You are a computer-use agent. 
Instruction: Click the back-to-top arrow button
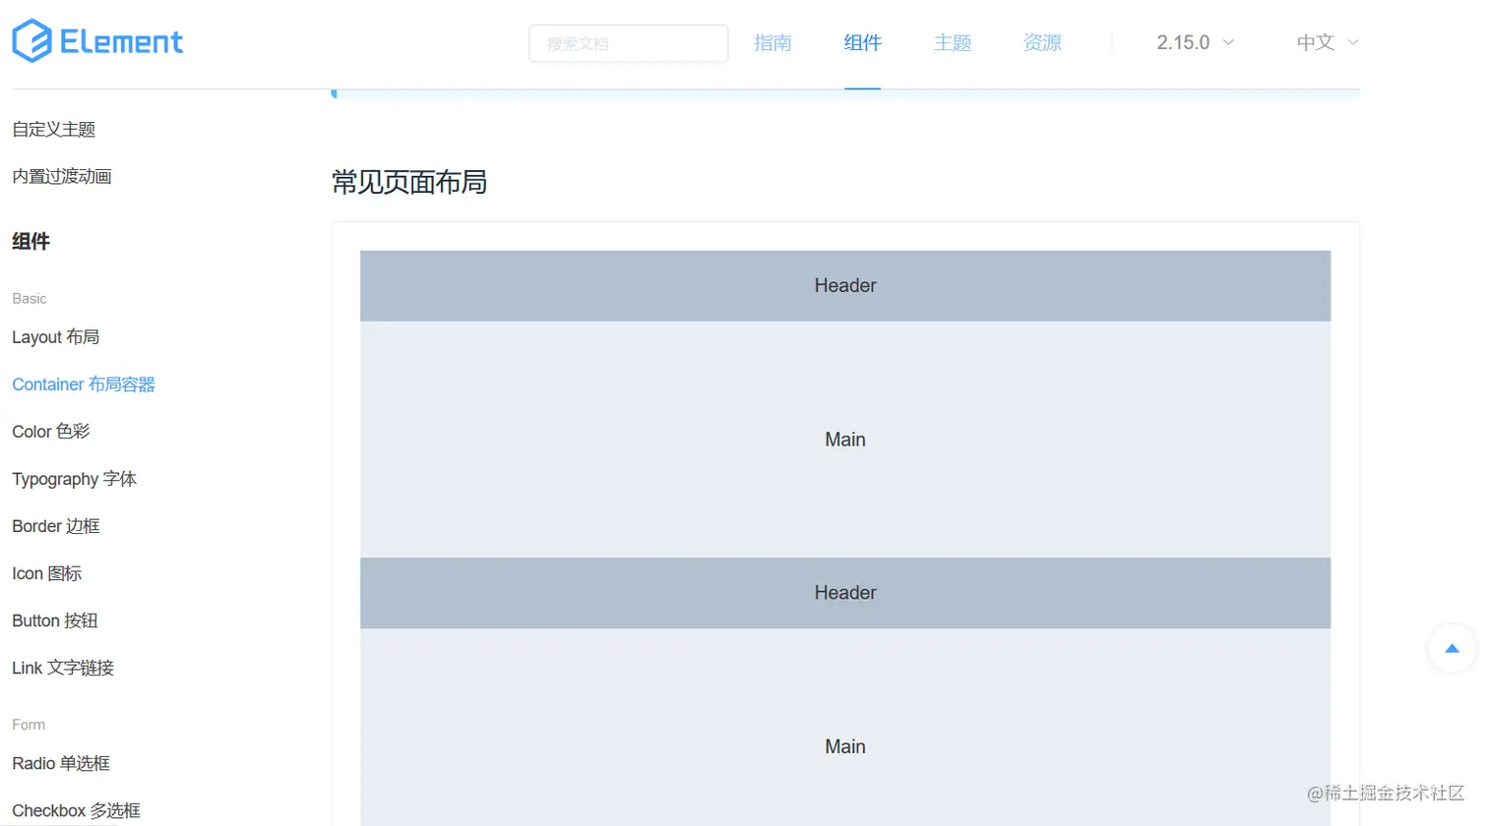pos(1452,648)
